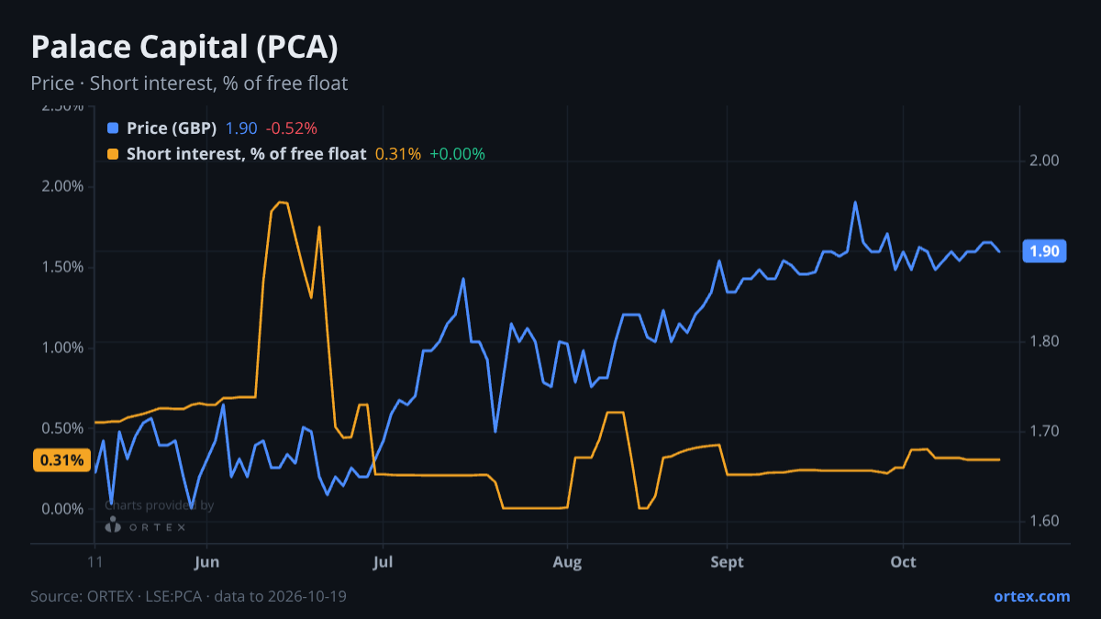Click the Source: ORTEX footer text

point(188,596)
